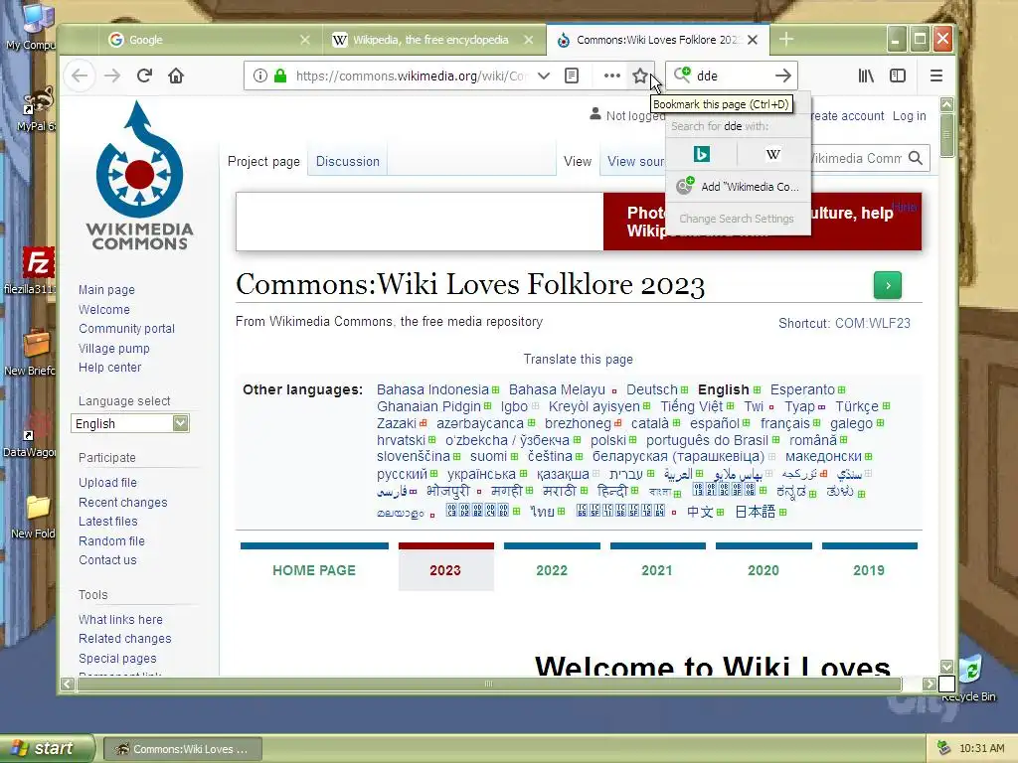
Task: Close the Google tab
Action: coord(305,40)
